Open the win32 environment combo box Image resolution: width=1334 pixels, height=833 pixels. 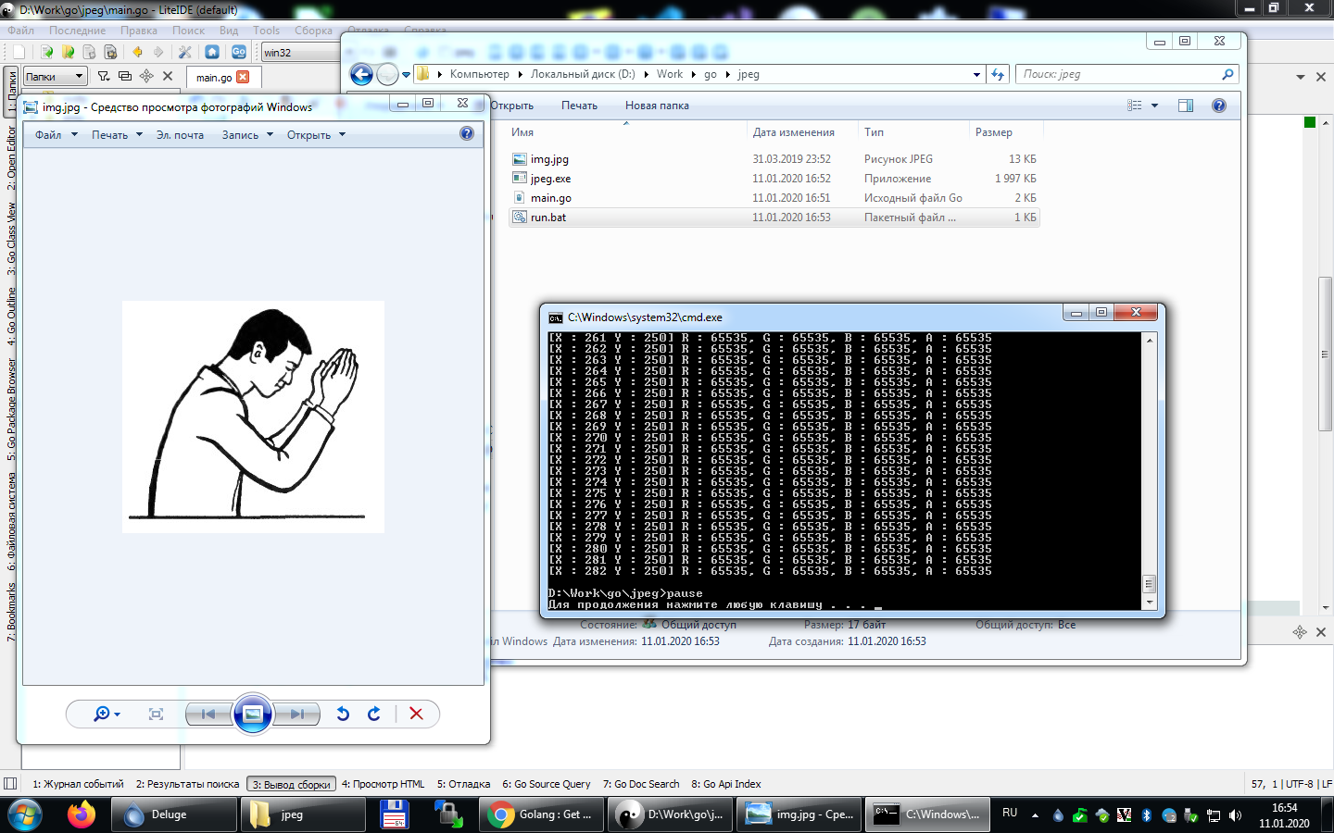click(x=300, y=52)
